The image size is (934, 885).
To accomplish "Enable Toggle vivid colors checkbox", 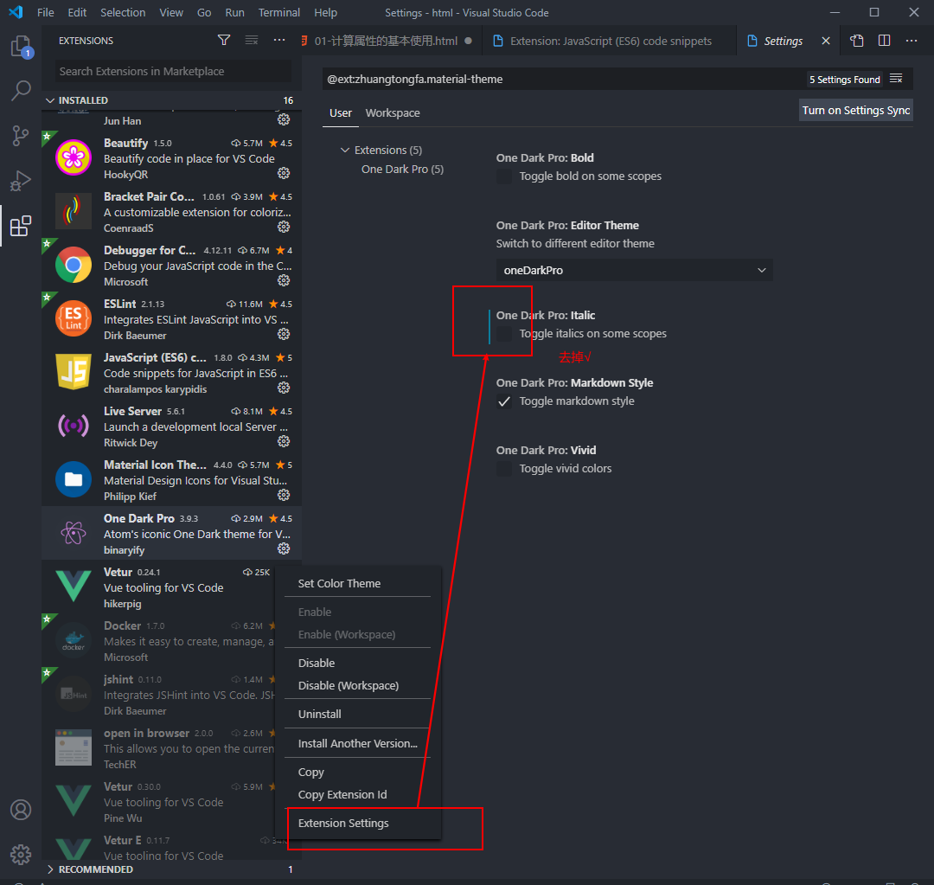I will tap(504, 469).
